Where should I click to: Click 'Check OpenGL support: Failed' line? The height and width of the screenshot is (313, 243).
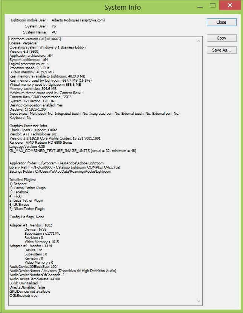pos(34,130)
